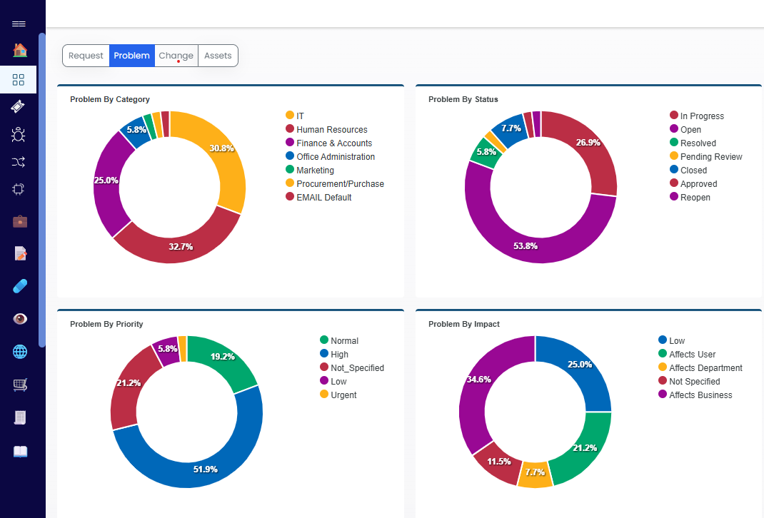Viewport: 764px width, 518px height.
Task: Click the 25.0% slice in Category chart
Action: (x=106, y=181)
